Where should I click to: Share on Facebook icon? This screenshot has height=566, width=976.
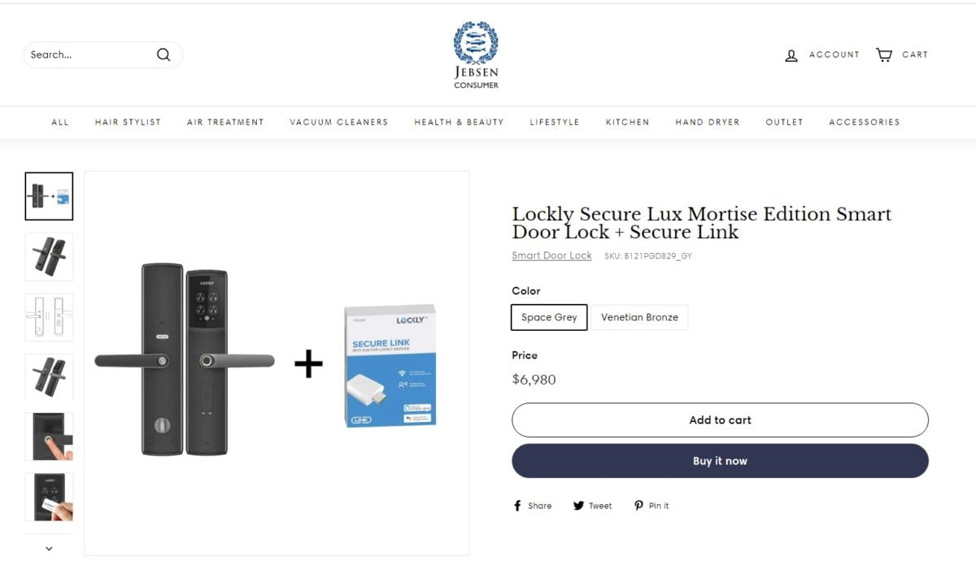(x=517, y=506)
